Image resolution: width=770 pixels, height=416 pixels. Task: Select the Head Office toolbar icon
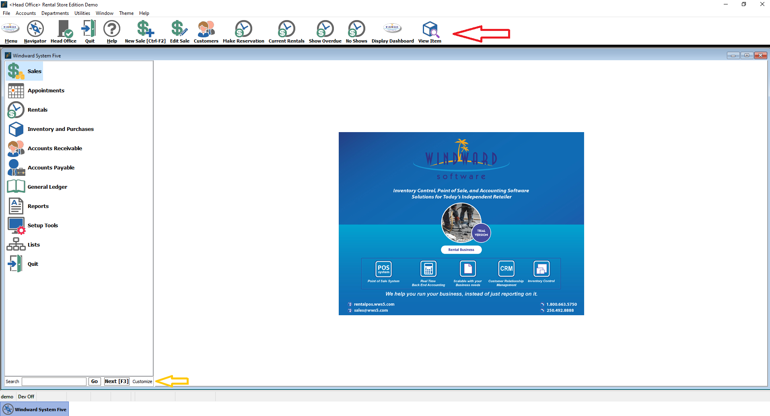[64, 32]
